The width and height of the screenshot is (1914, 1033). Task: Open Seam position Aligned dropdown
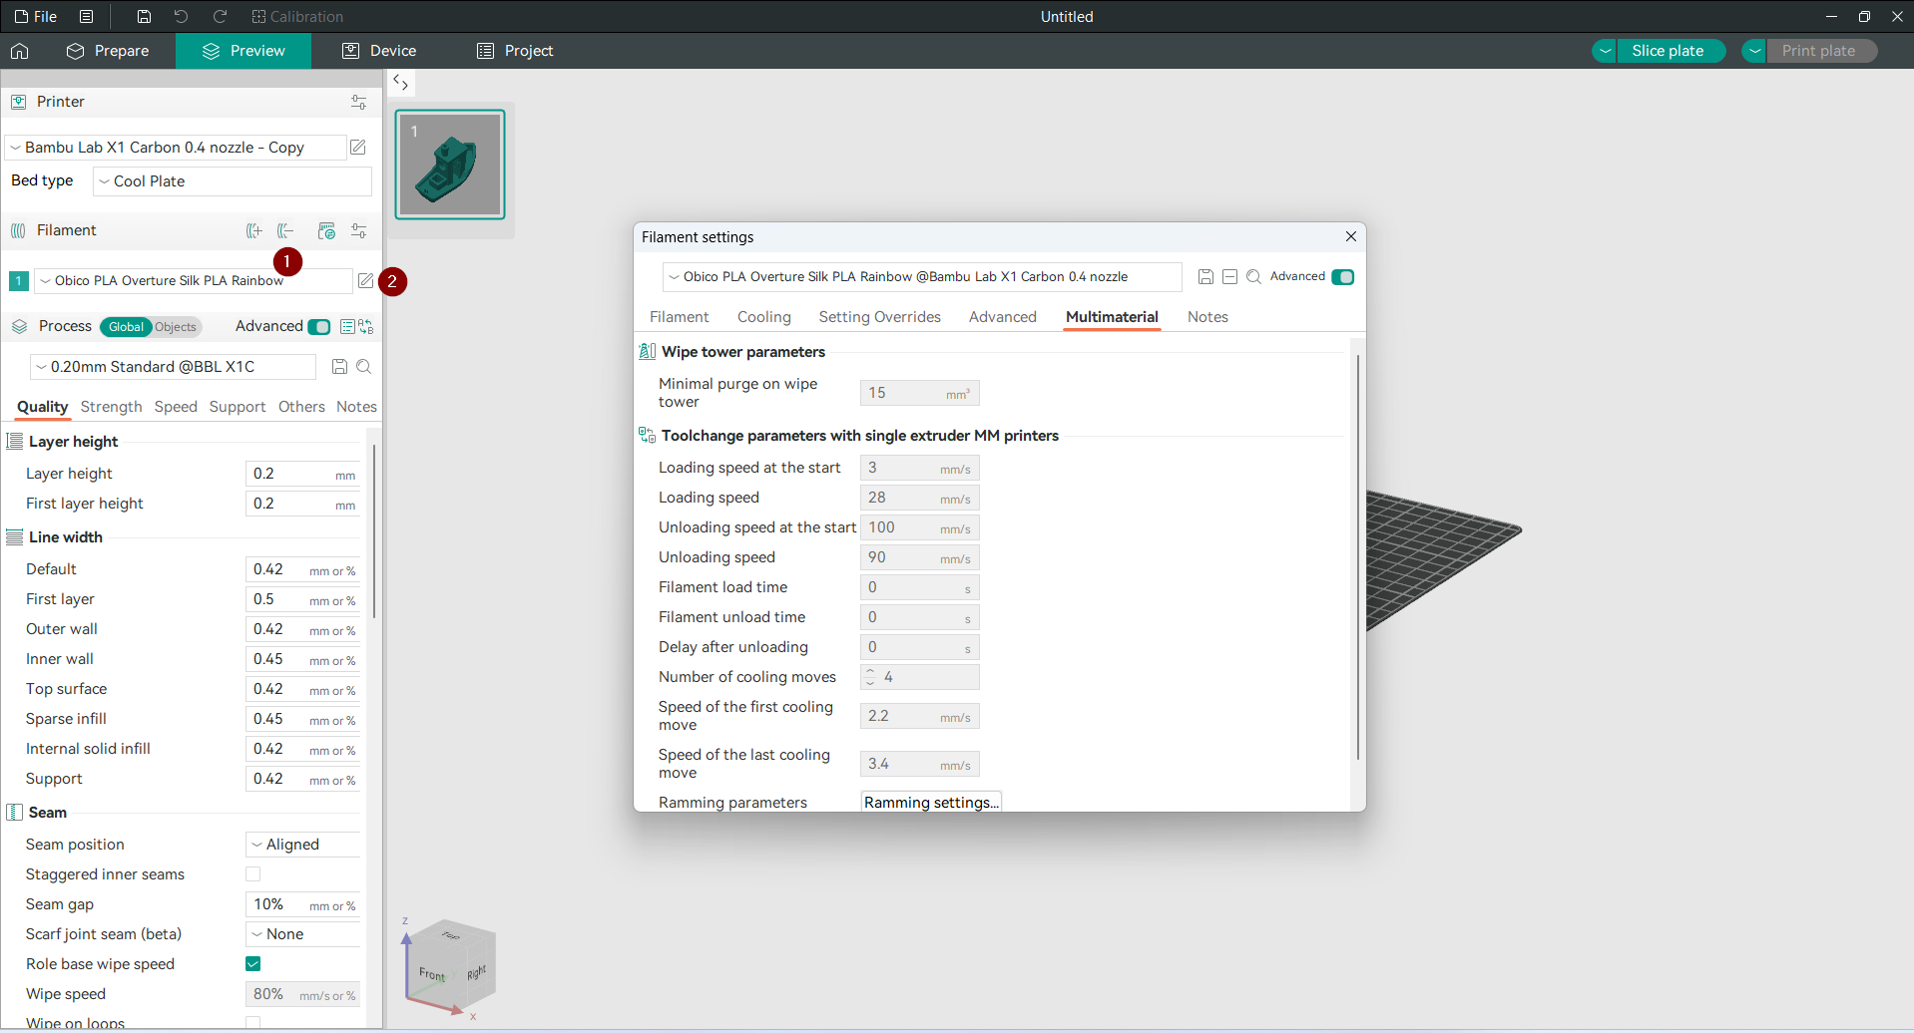tap(303, 845)
